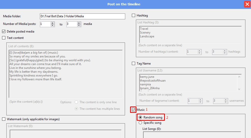This screenshot has width=251, height=138.
Task: Click the maximum media count field
Action: click(72, 24)
